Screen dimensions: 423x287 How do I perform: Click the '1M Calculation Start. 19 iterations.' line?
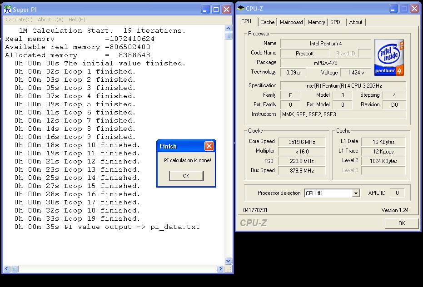tap(102, 31)
